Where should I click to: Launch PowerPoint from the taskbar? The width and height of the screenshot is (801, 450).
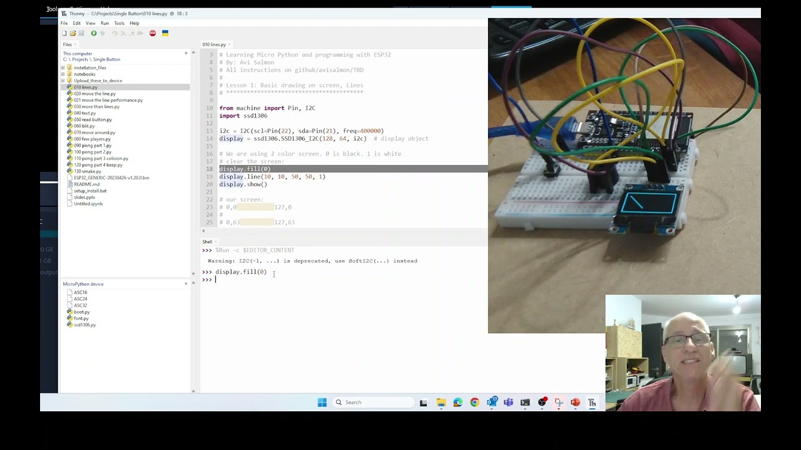point(575,402)
